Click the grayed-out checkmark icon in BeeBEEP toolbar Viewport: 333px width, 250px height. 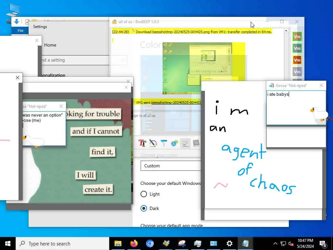tap(185, 143)
